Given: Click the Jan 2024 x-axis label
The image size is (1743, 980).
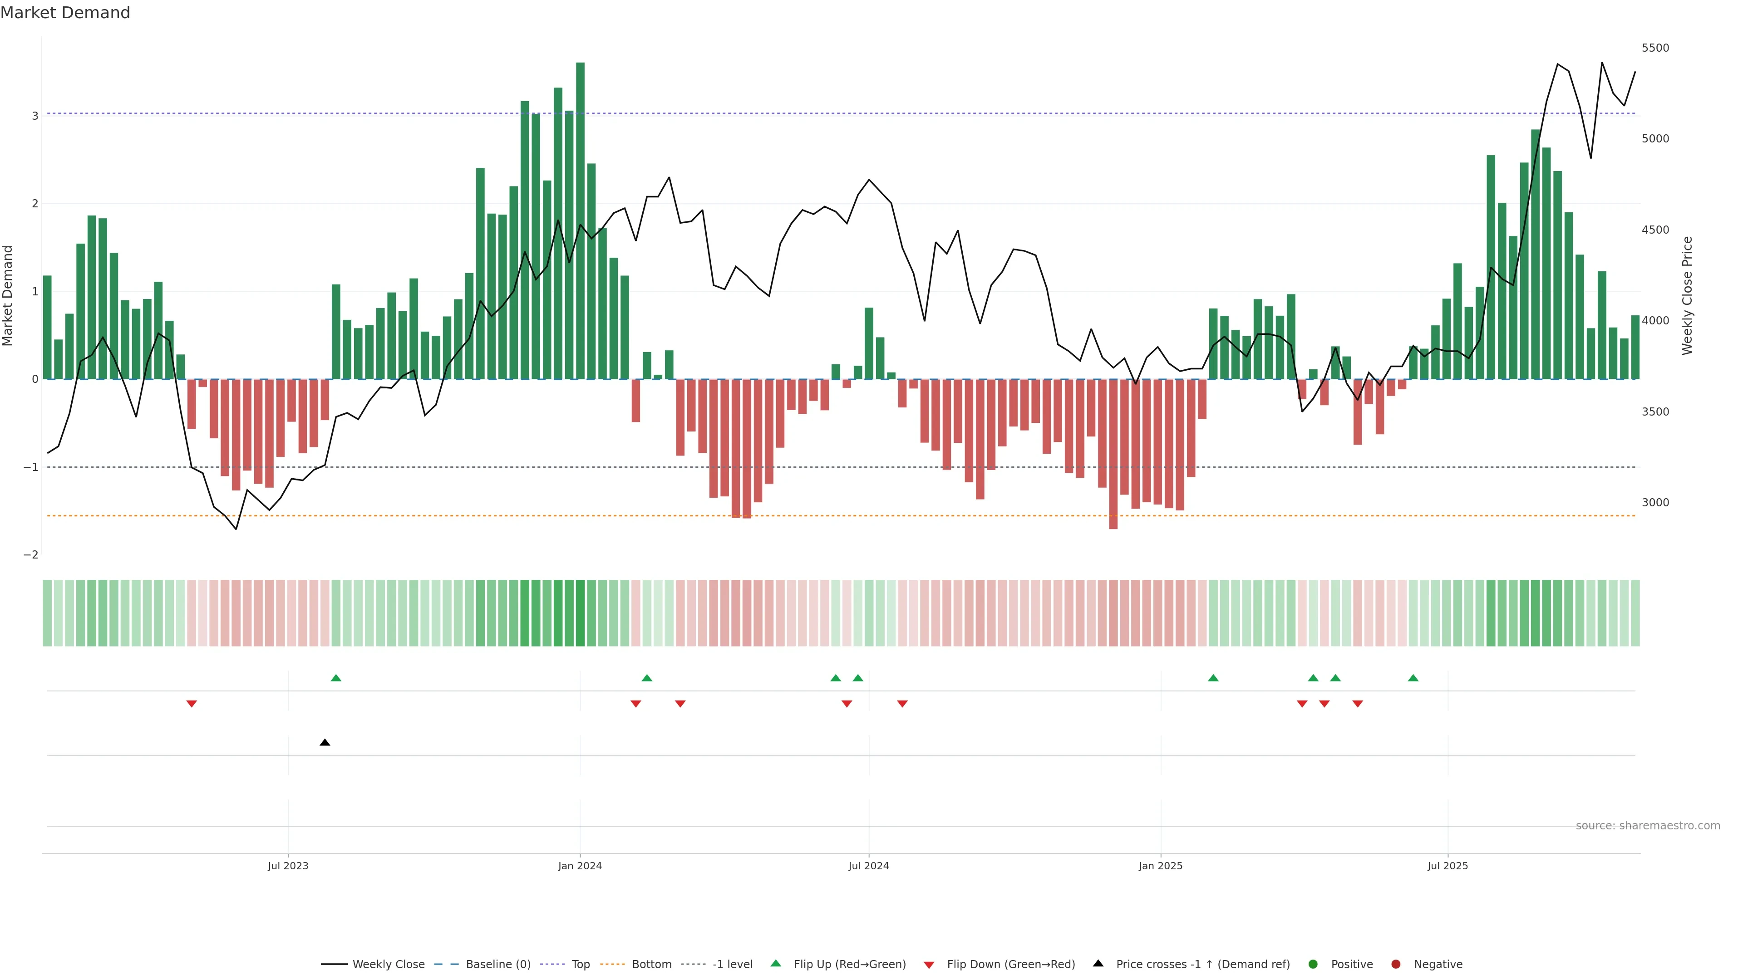Looking at the screenshot, I should 580,866.
